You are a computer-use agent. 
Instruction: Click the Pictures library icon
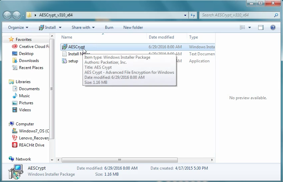pos(15,103)
